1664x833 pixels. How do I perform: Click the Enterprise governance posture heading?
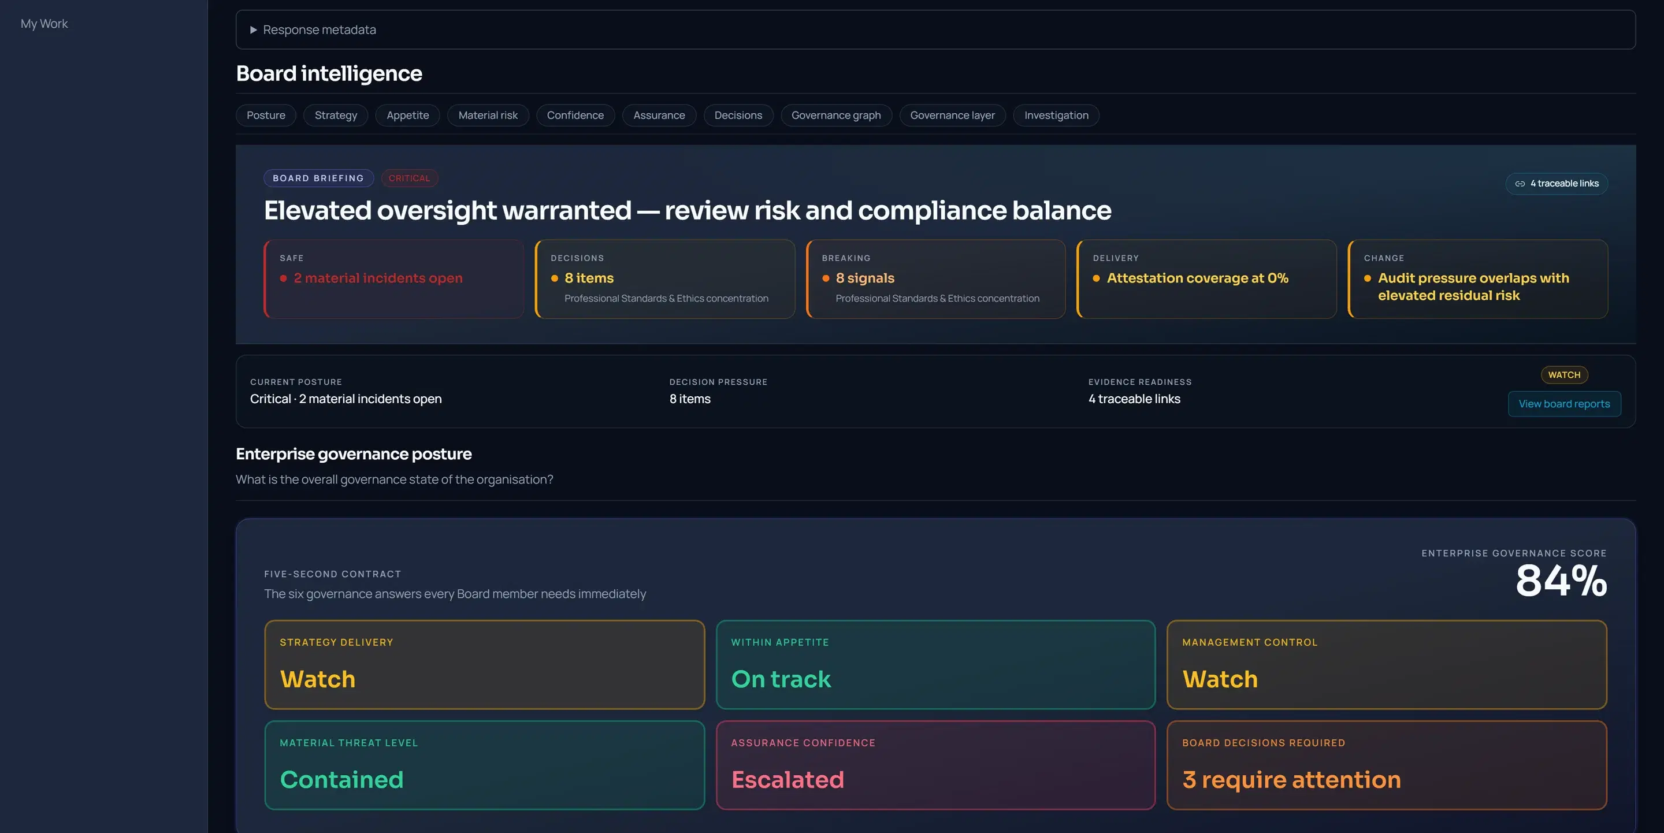point(354,454)
